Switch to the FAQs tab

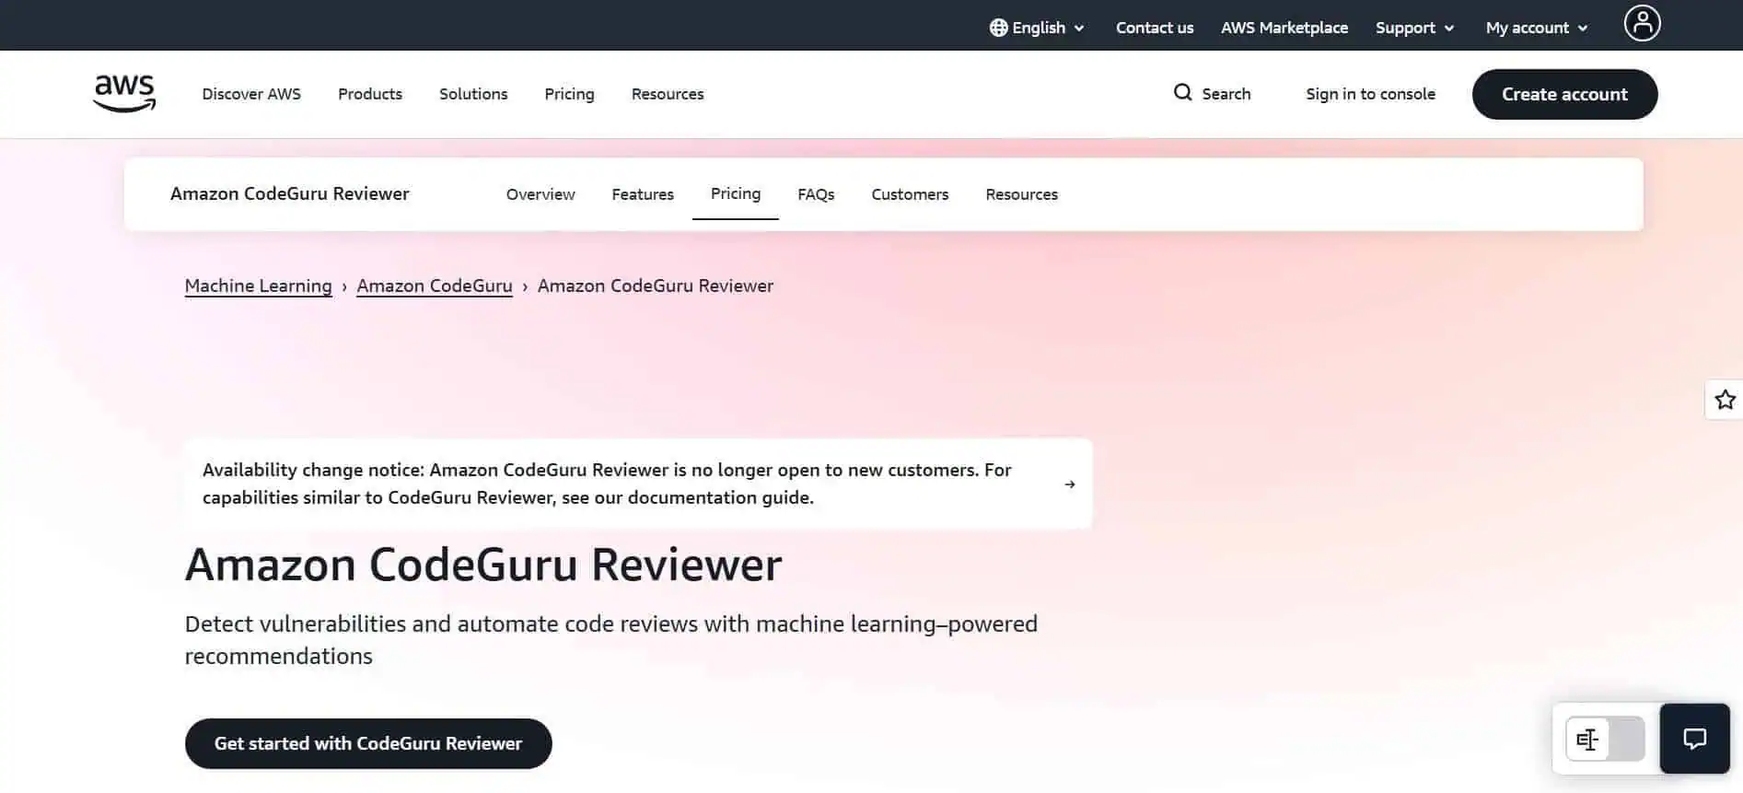[x=816, y=194]
